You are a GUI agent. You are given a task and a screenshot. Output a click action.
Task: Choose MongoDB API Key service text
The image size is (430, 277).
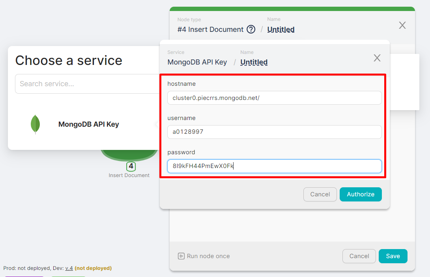[88, 124]
